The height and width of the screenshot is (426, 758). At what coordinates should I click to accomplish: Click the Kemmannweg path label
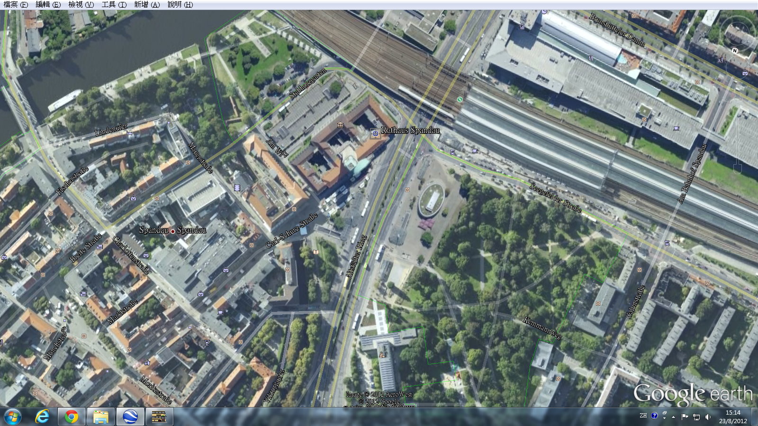(542, 328)
